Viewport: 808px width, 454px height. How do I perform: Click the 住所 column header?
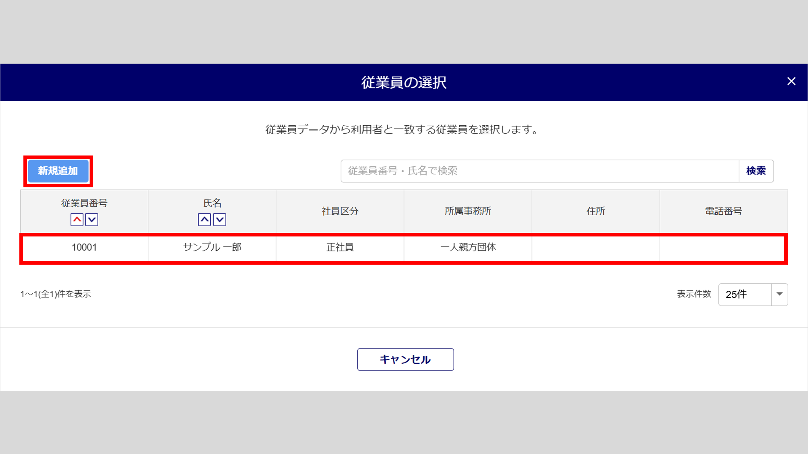click(596, 211)
